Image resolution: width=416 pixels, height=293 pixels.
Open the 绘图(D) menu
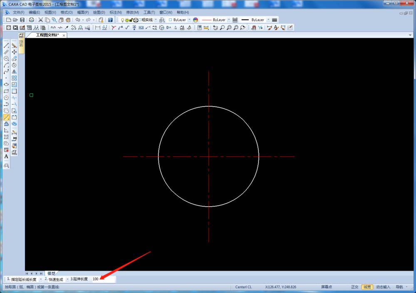click(x=99, y=12)
